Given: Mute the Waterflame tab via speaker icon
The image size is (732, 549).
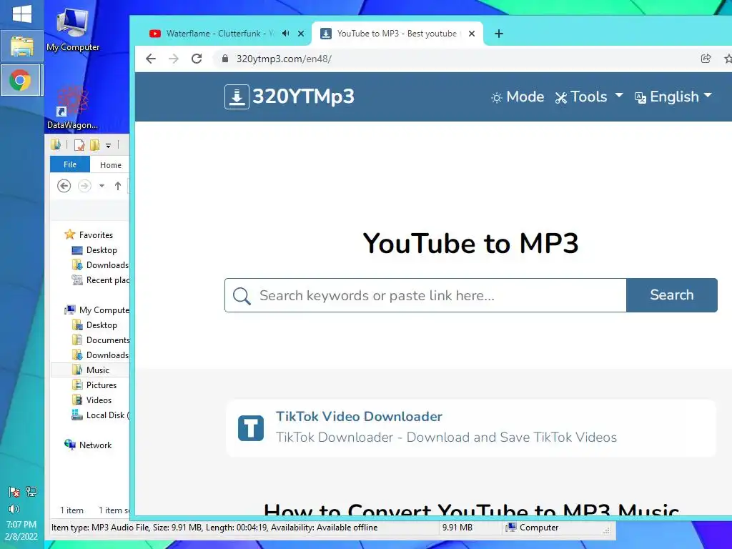Looking at the screenshot, I should click(x=286, y=34).
